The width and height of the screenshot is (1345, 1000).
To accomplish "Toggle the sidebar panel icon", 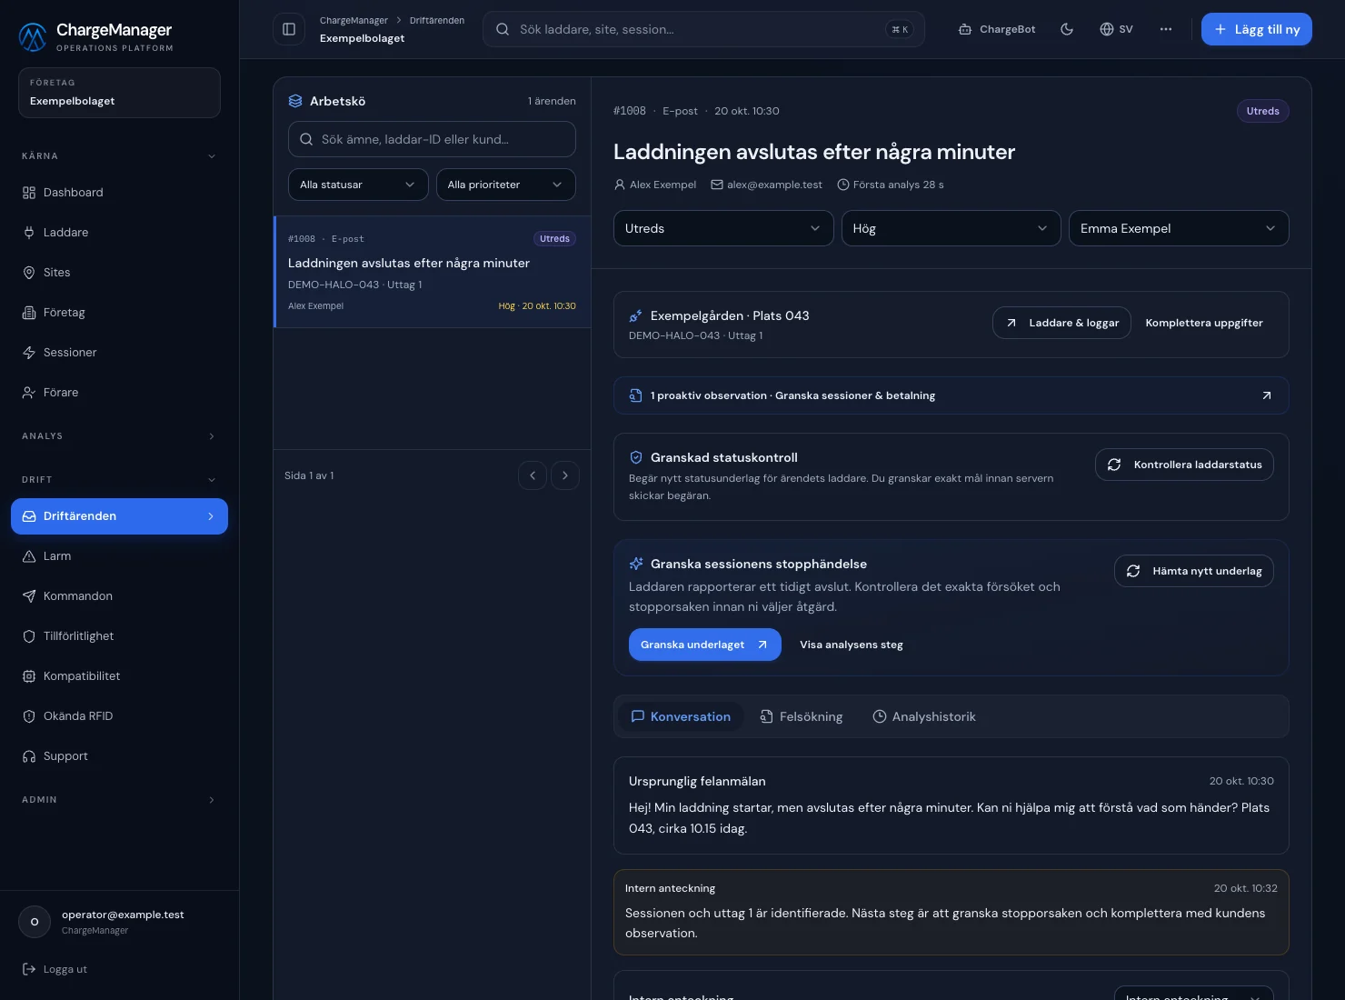I will (289, 29).
